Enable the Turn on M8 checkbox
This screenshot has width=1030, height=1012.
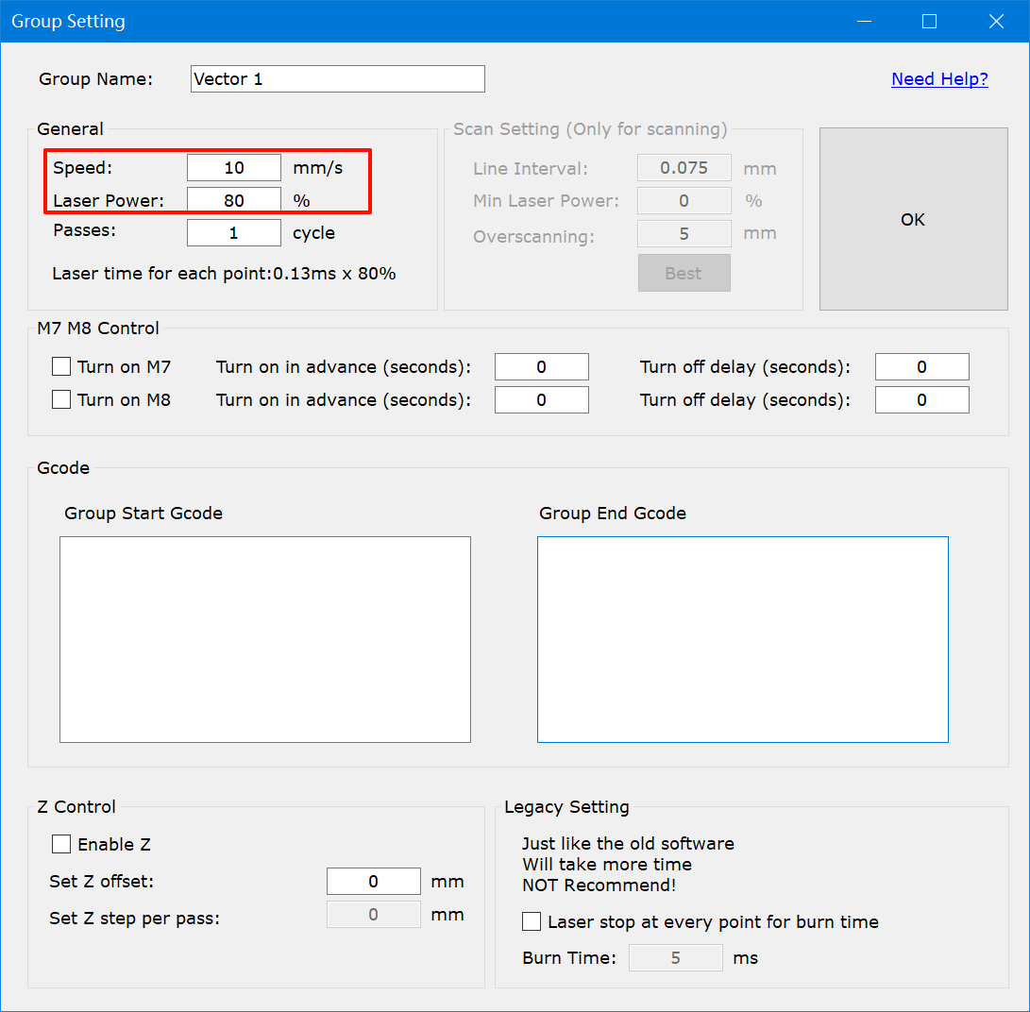pyautogui.click(x=61, y=399)
